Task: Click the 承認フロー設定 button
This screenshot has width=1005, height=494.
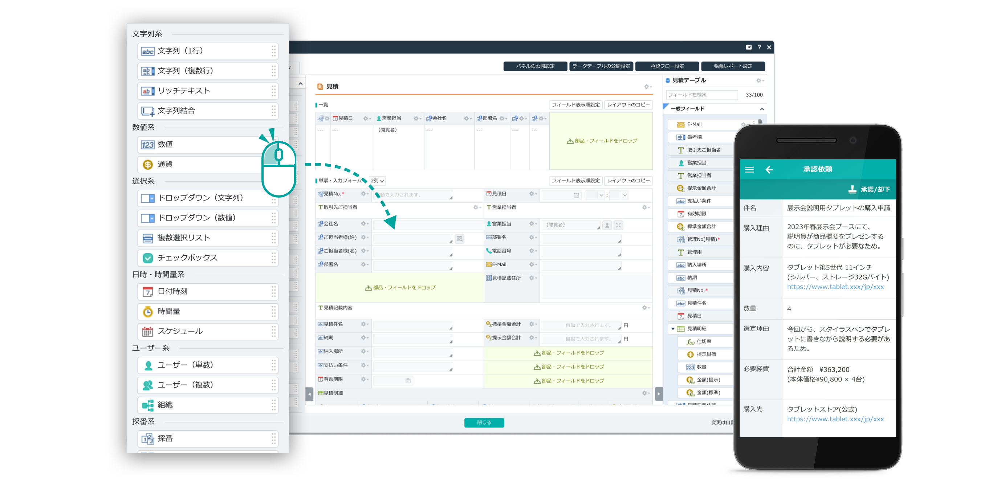Action: [x=667, y=66]
